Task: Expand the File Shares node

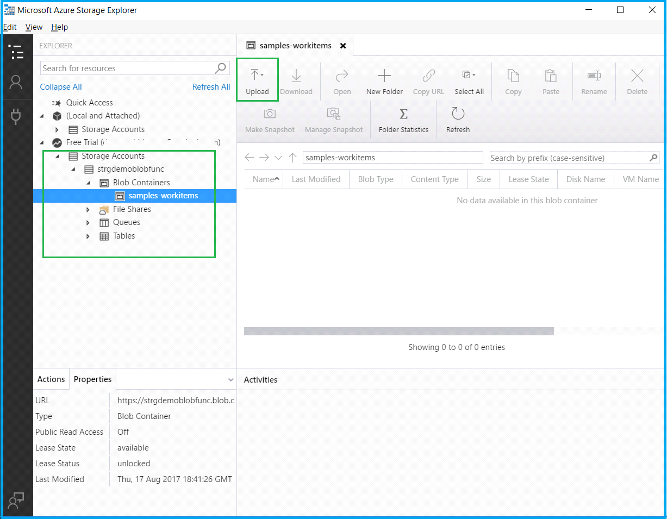Action: [88, 209]
